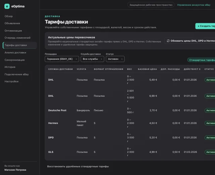Toggle the Стандартные тарифы filter chip
This screenshot has width=215, height=175.
201,60
